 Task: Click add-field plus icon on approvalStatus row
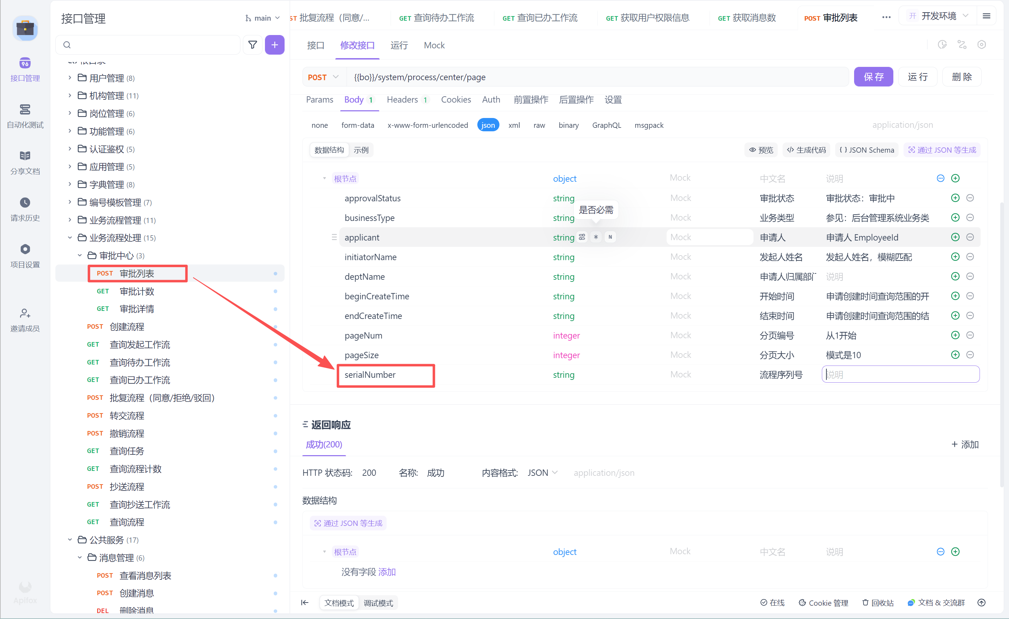click(955, 198)
